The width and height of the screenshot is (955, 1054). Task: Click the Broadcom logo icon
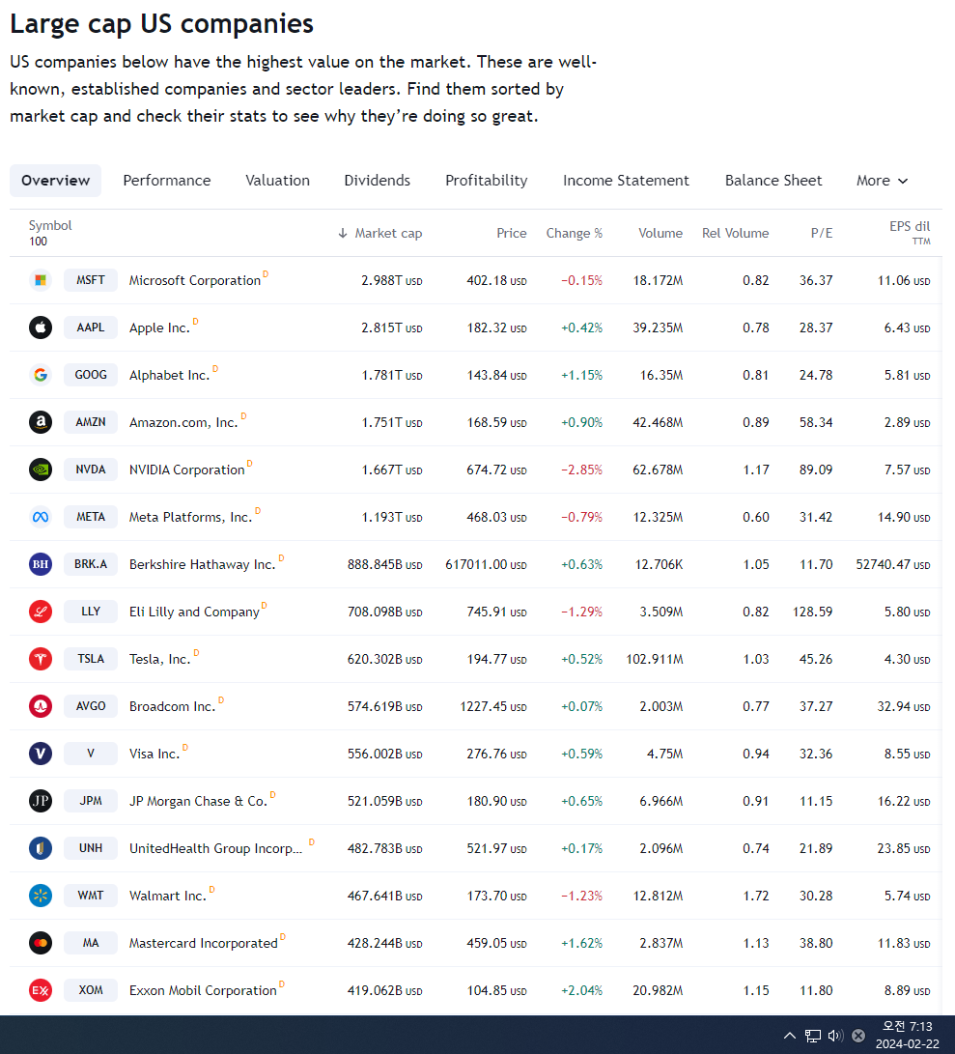pos(41,706)
